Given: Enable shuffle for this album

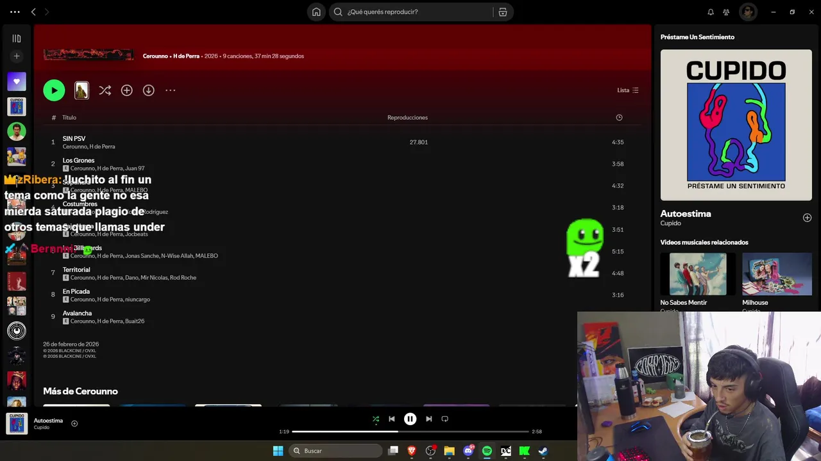Looking at the screenshot, I should pos(105,90).
